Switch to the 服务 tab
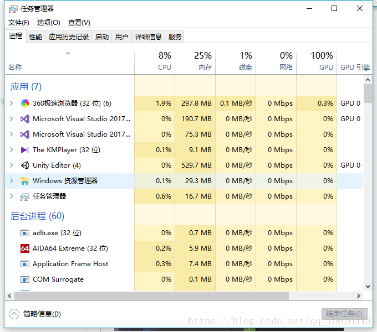Viewport: 377px width, 332px height. pyautogui.click(x=175, y=37)
